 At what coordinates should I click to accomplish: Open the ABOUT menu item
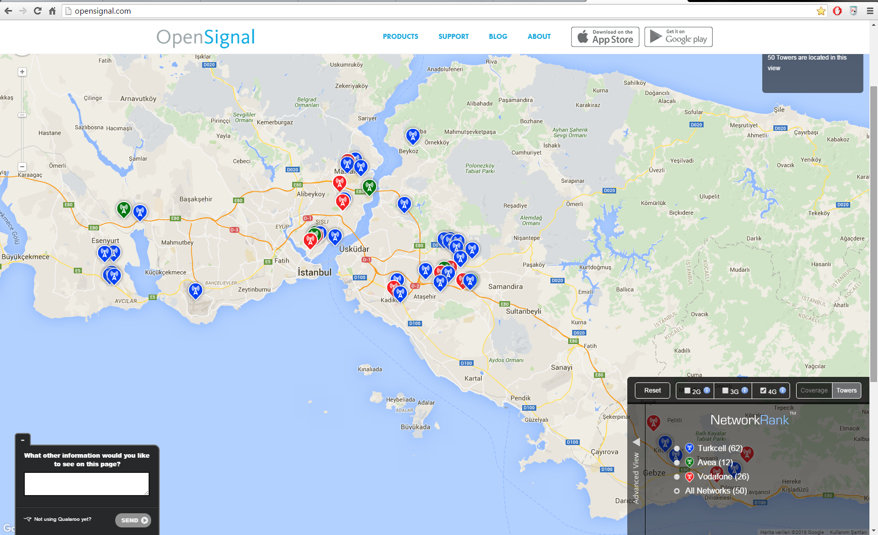click(x=539, y=36)
